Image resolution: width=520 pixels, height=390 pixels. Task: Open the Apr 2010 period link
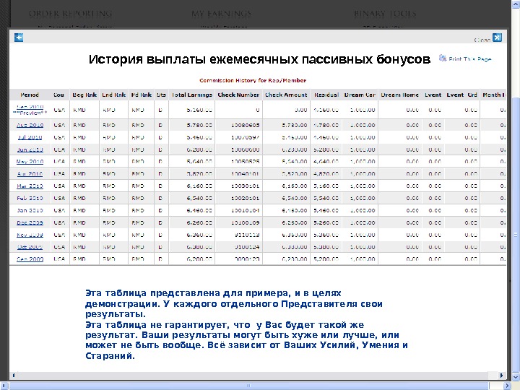[x=30, y=174]
